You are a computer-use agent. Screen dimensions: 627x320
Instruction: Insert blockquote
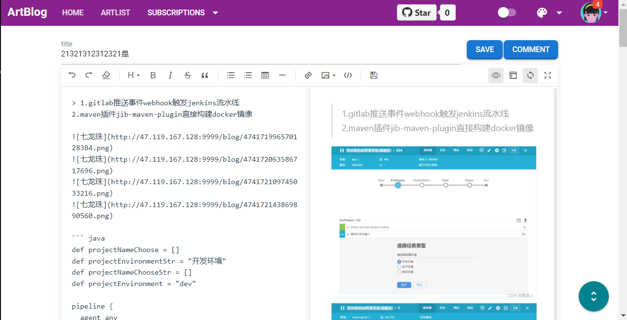205,75
